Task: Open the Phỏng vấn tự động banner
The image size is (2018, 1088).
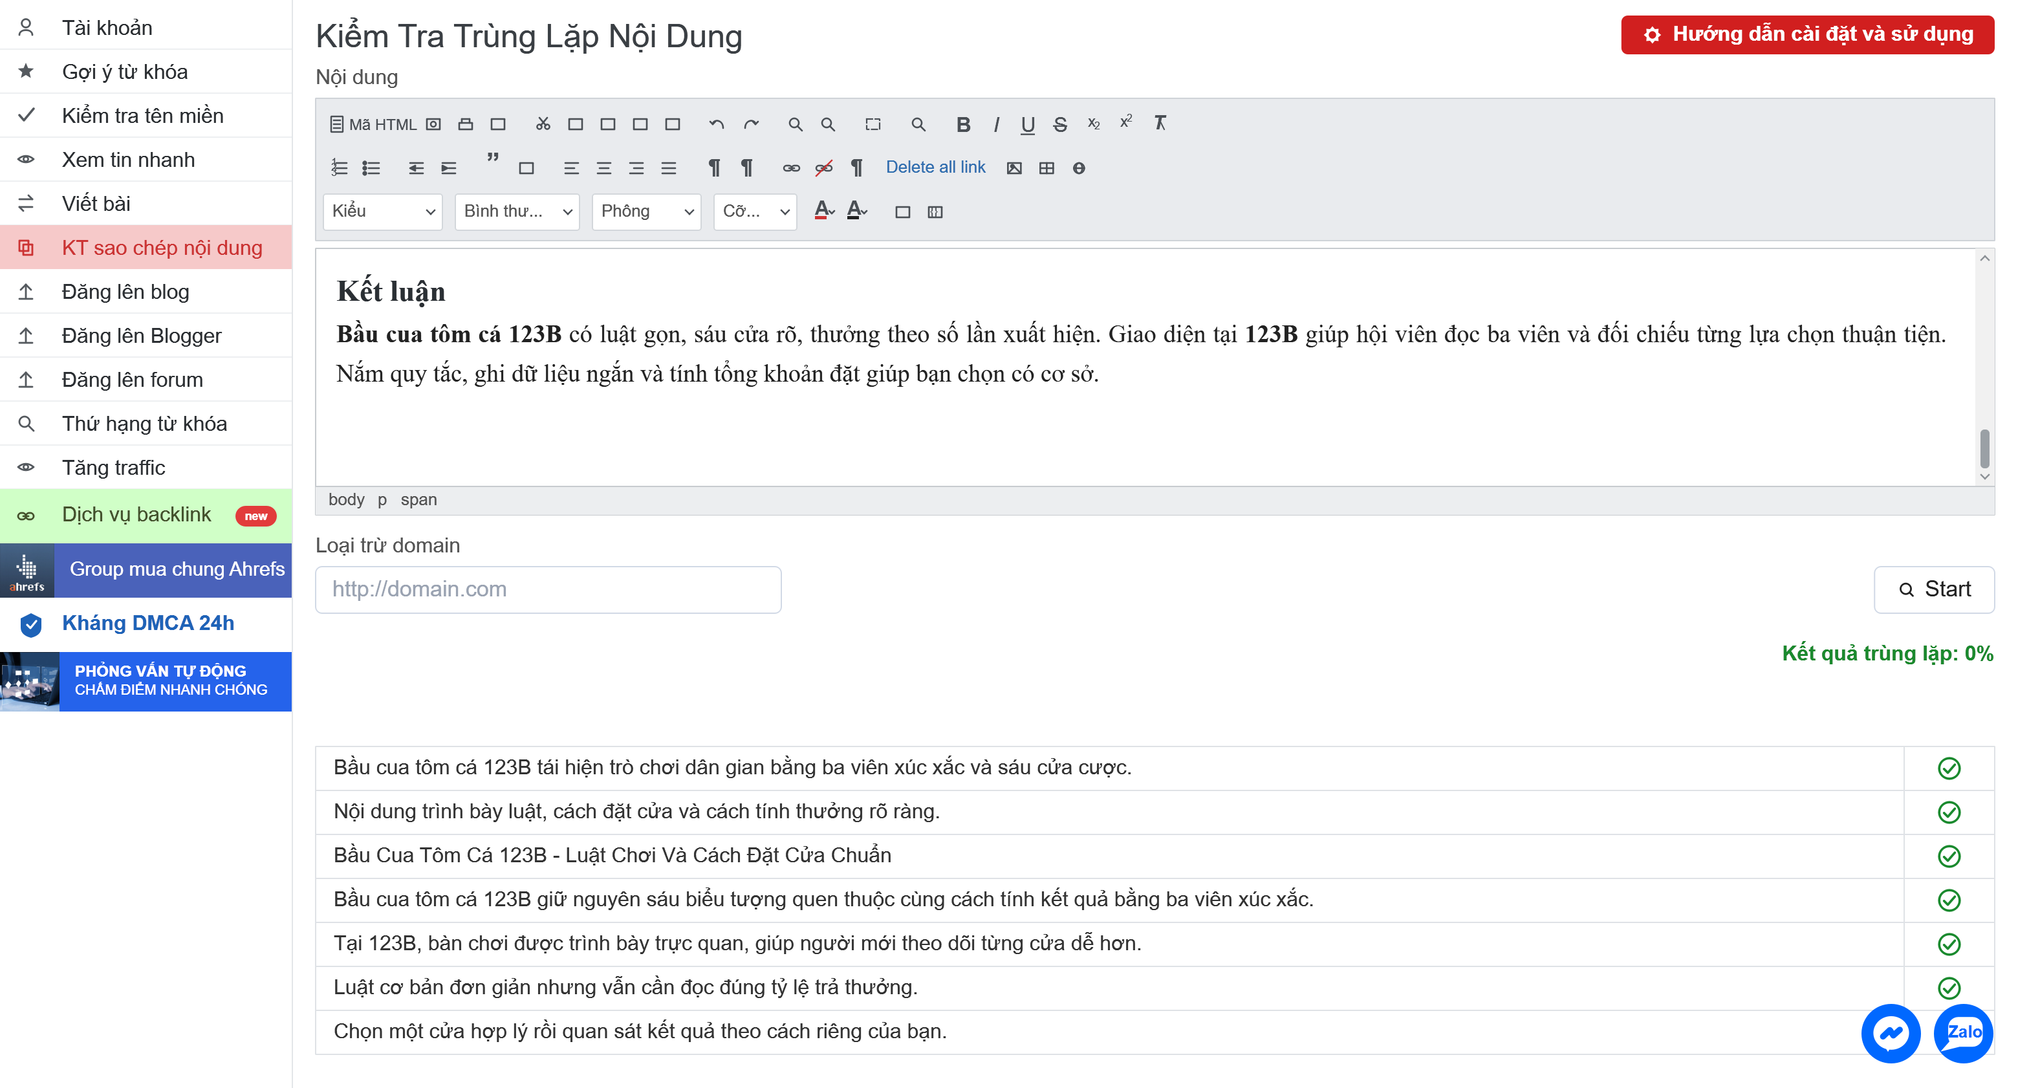Action: (x=146, y=682)
